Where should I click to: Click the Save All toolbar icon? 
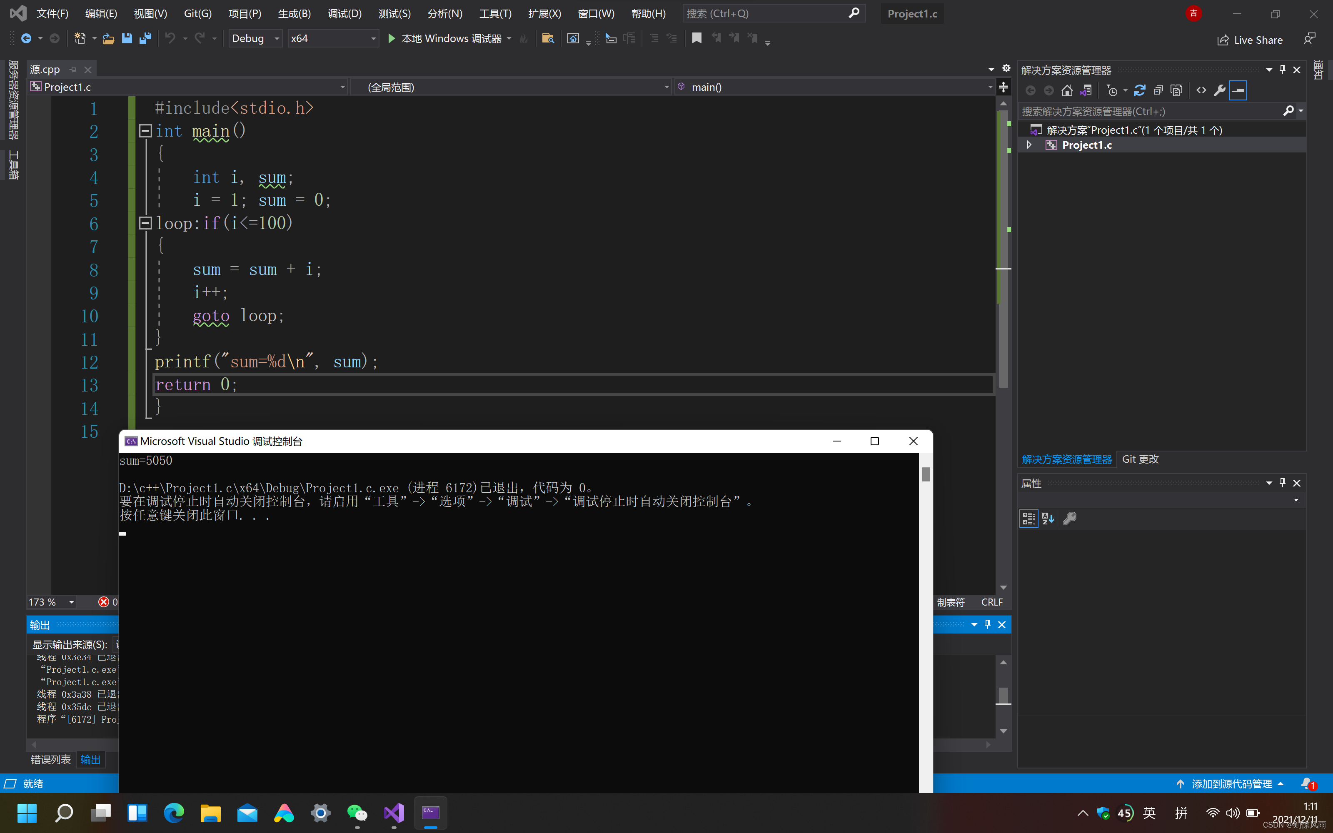(145, 39)
